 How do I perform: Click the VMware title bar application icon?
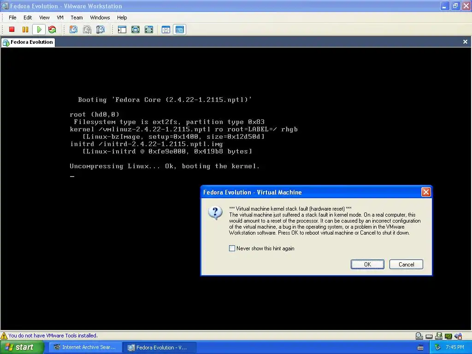pos(5,6)
